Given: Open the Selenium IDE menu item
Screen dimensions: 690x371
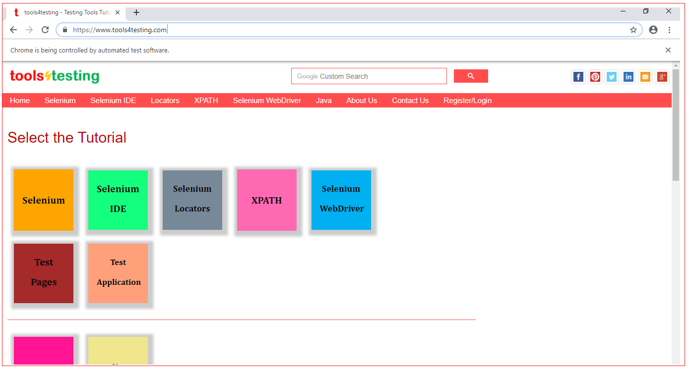Looking at the screenshot, I should pyautogui.click(x=113, y=101).
